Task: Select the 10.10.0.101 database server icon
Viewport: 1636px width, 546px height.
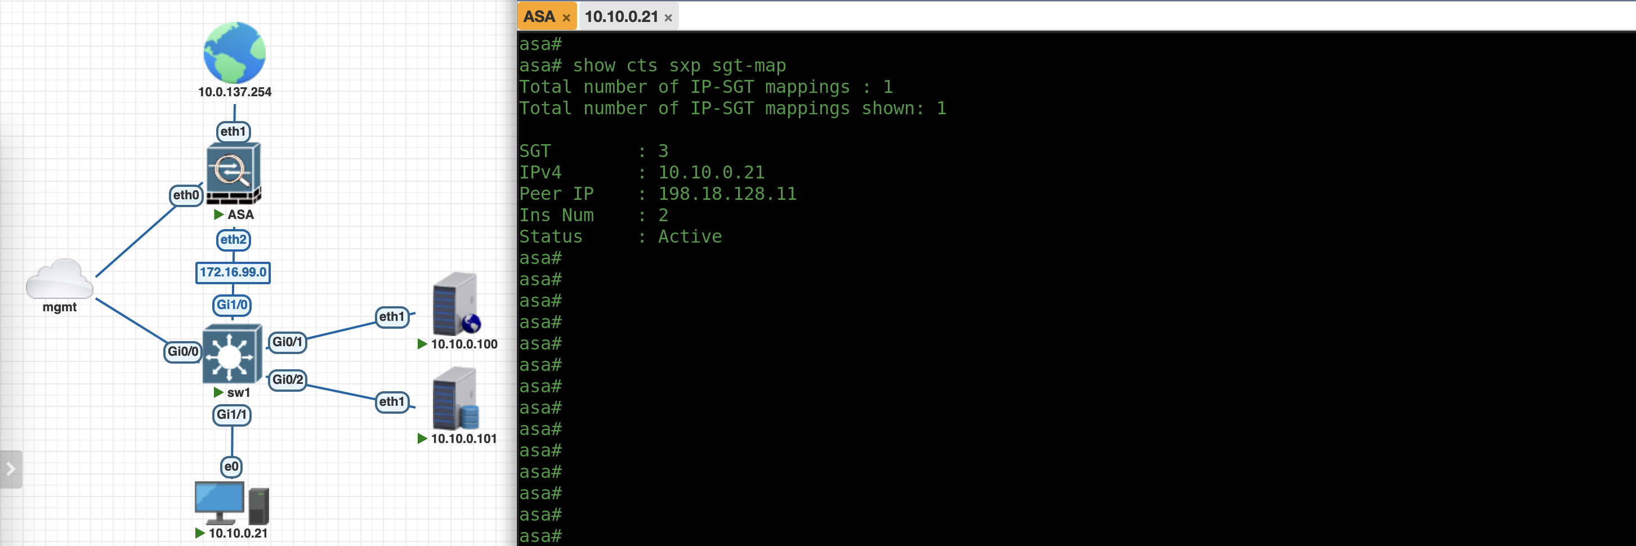Action: click(x=455, y=399)
